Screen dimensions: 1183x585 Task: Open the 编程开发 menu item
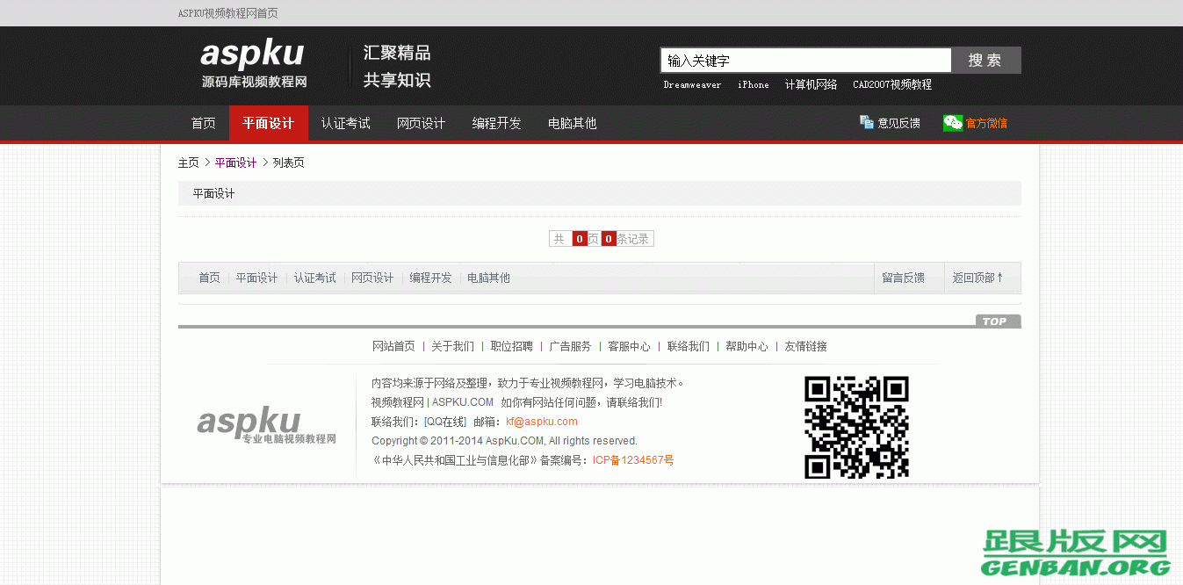click(496, 123)
